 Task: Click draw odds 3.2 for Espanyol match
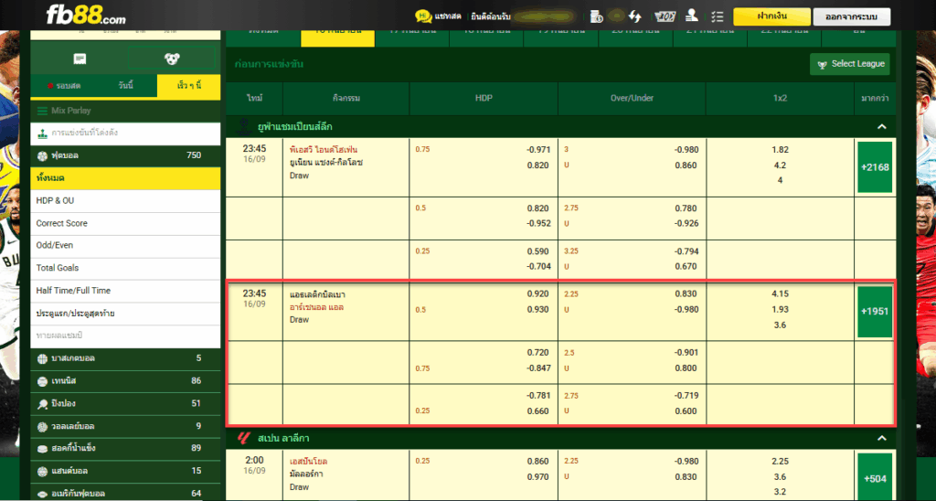pos(780,492)
